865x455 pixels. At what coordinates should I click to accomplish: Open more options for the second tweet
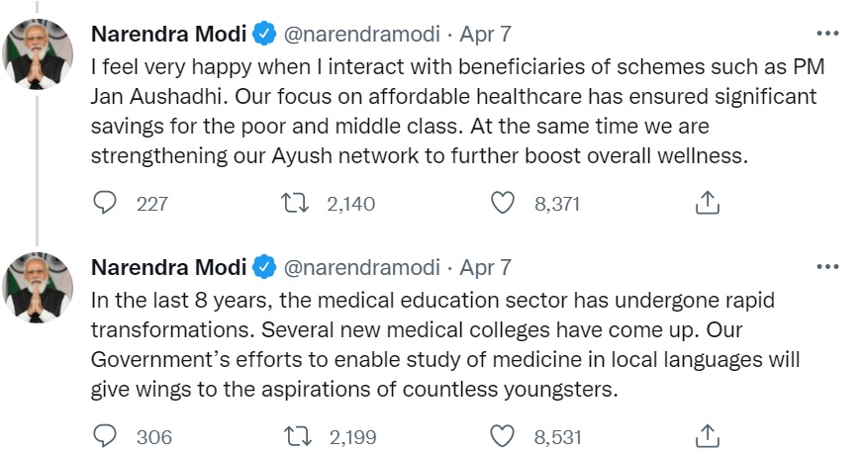(826, 267)
